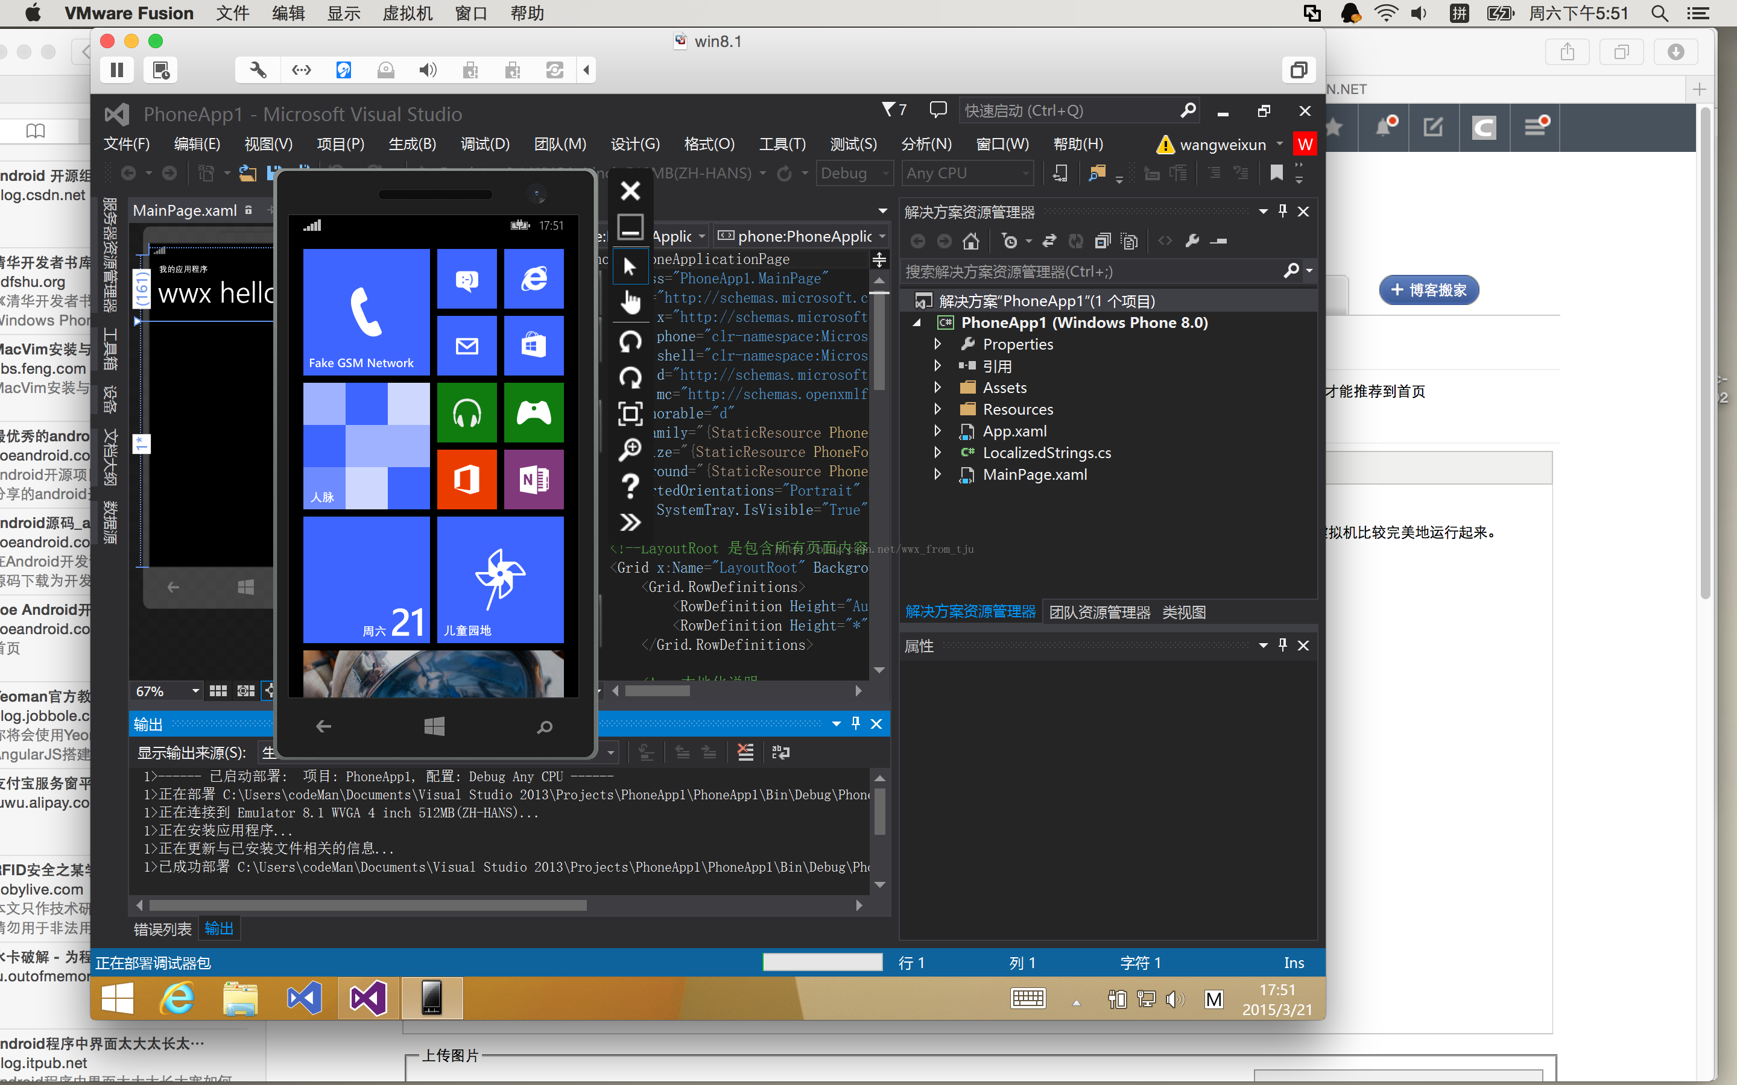Open Solution Explorer properties wrench icon

pos(1192,241)
